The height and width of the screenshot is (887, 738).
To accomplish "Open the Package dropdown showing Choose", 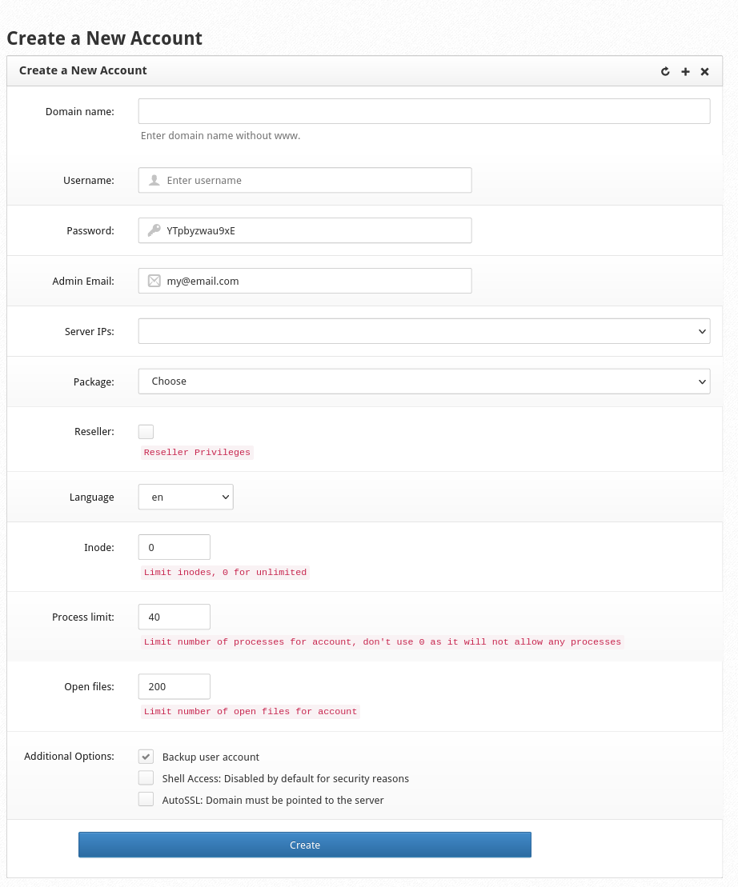I will (423, 382).
